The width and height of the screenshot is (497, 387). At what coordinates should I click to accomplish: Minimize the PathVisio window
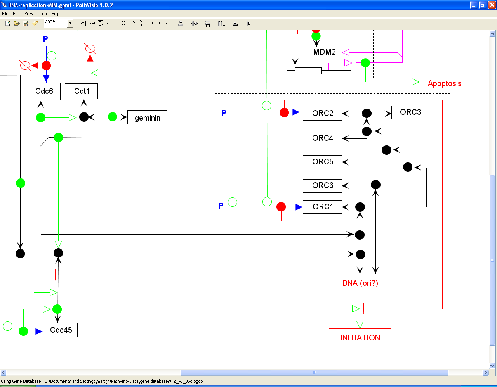tap(474, 5)
